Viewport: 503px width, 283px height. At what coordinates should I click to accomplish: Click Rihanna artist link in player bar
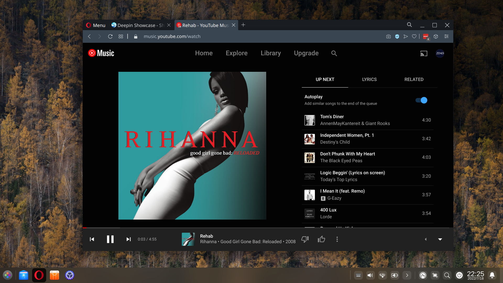[x=208, y=242]
